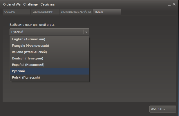Select highlighted Русский option in list

click(x=49, y=71)
